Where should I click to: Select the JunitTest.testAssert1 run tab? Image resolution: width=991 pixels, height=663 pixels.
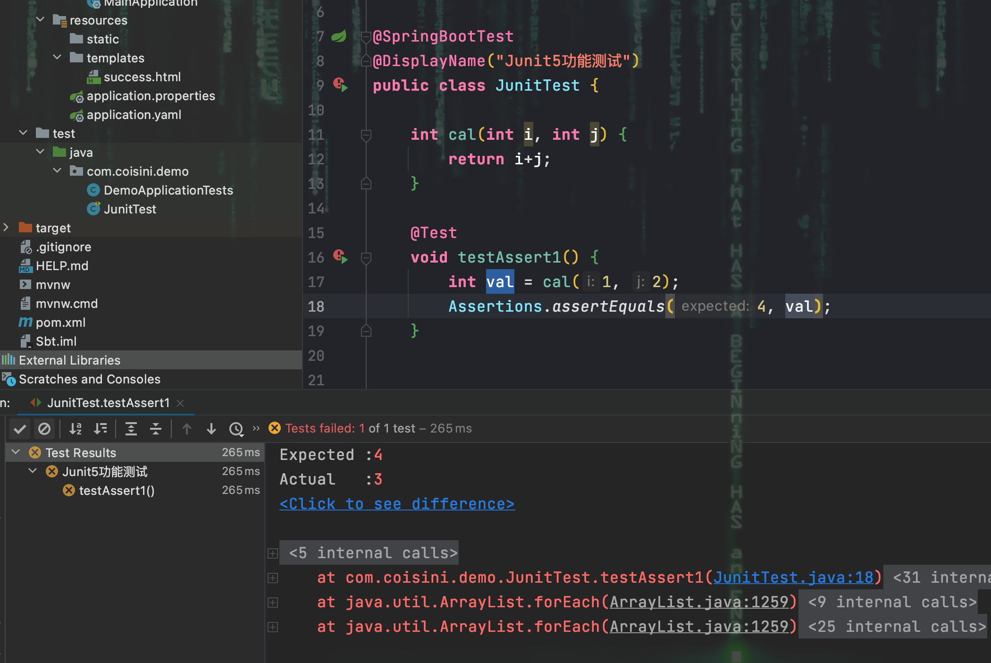[108, 403]
